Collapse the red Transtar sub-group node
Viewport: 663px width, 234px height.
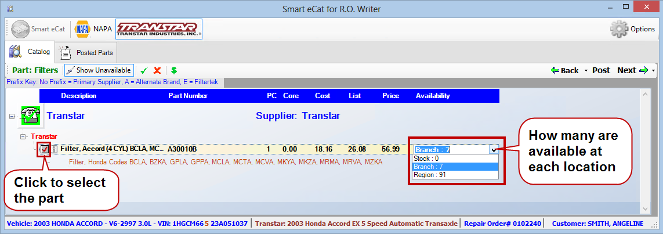[x=24, y=136]
